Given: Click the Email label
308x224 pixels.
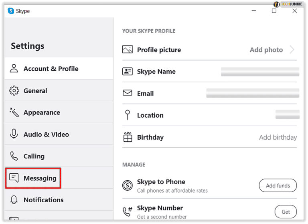Looking at the screenshot, I should point(145,94).
